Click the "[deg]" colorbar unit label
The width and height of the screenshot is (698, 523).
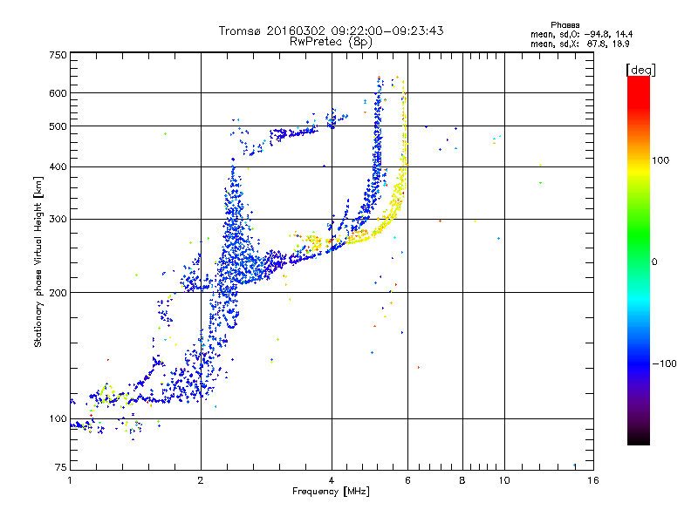[x=640, y=70]
